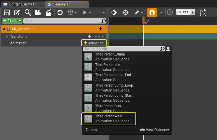Choose ThirdPersonJump_Loop animation sequence
This screenshot has width=217, height=140.
coord(127,88)
